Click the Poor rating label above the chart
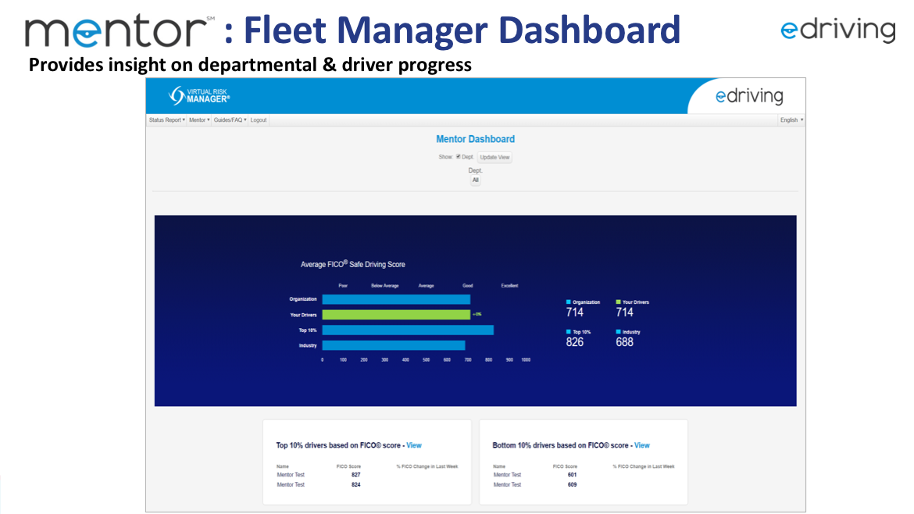The image size is (914, 514). pyautogui.click(x=343, y=286)
